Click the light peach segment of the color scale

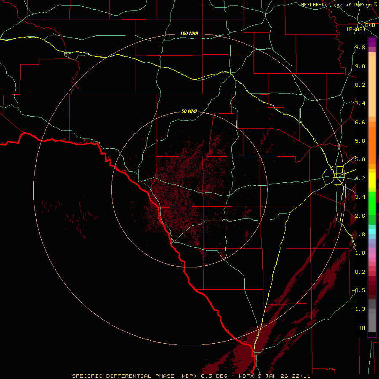(372, 86)
